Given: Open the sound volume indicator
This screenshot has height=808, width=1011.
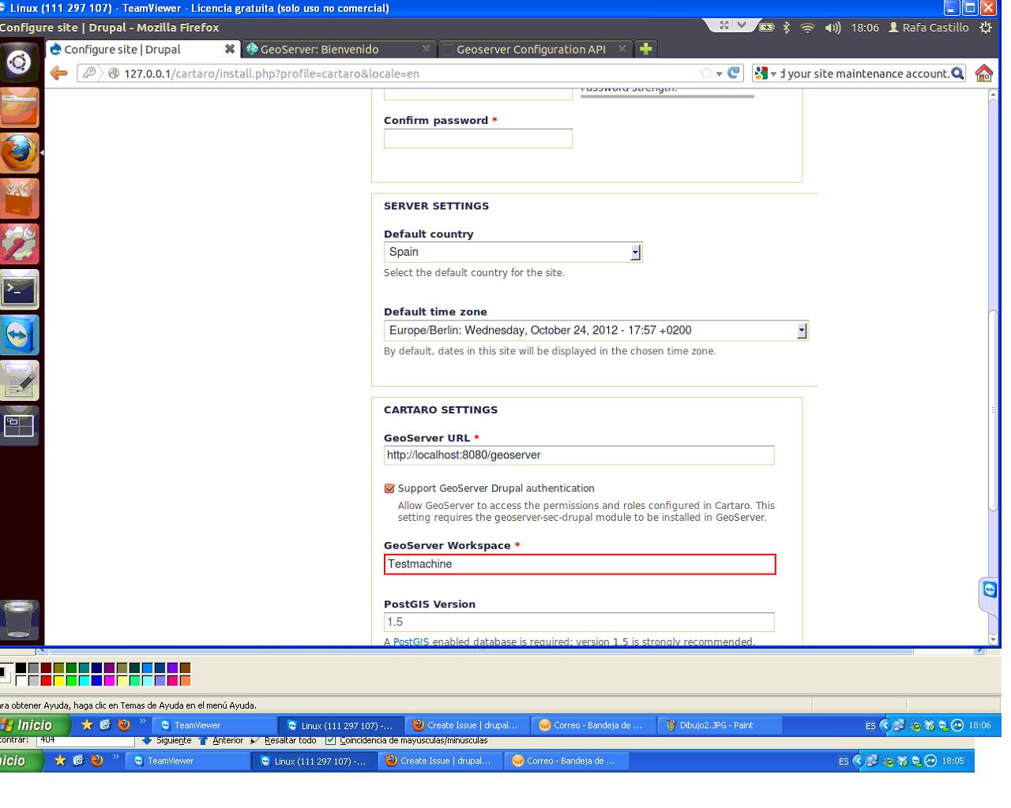Looking at the screenshot, I should point(832,28).
